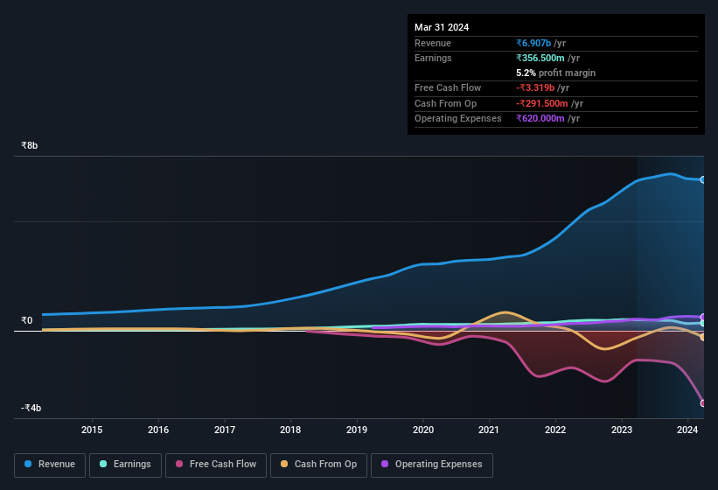The height and width of the screenshot is (490, 718).
Task: Click the purple Operating Expenses legend dot
Action: (385, 465)
